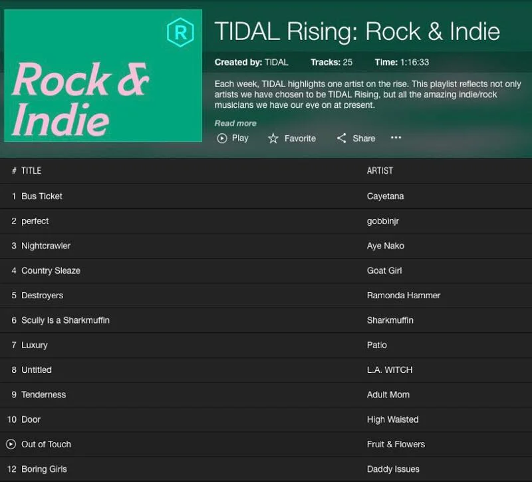Click track number 12
Screen dimensions: 532x482
(12, 469)
